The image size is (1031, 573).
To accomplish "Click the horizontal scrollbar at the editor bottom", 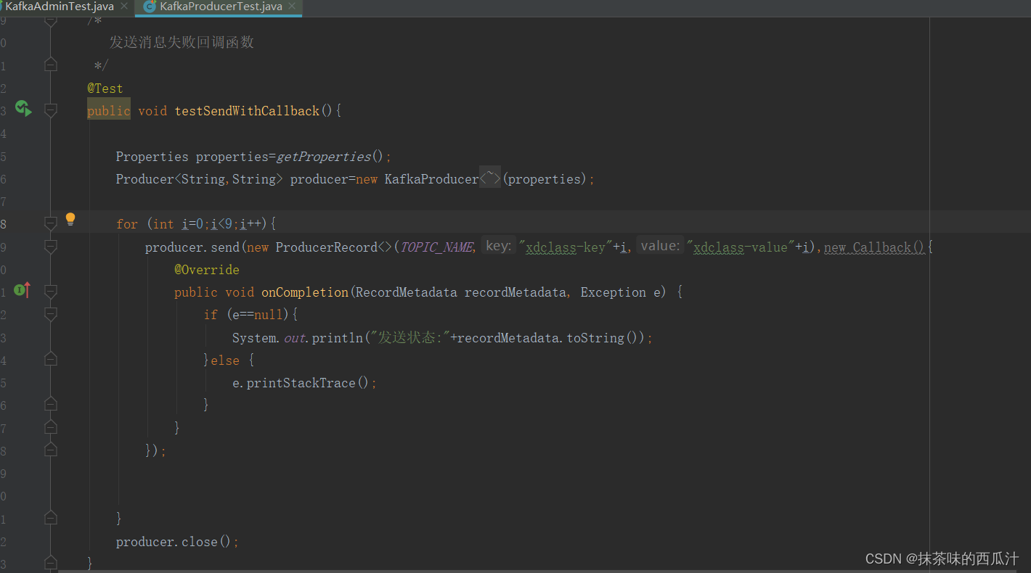I will pos(436,571).
